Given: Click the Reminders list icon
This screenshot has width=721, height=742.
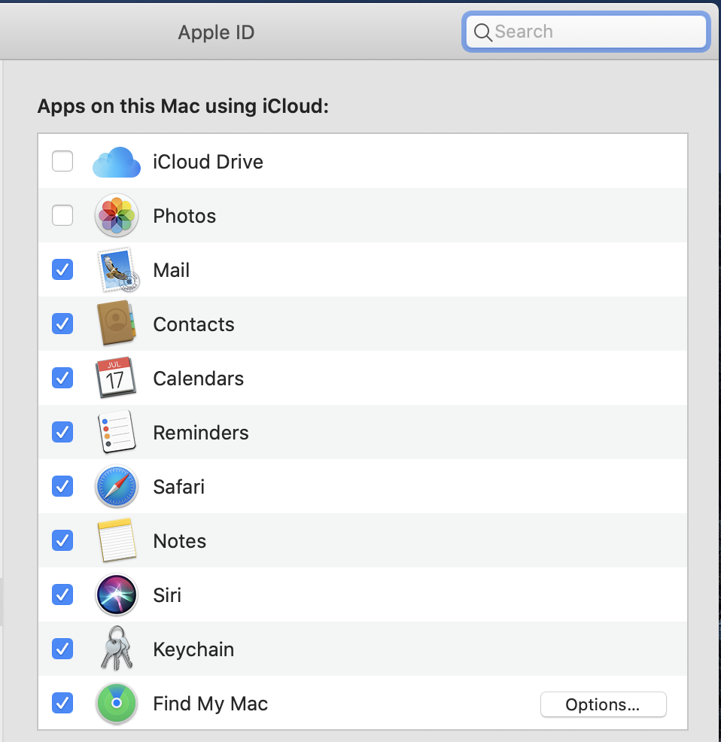Looking at the screenshot, I should (117, 431).
